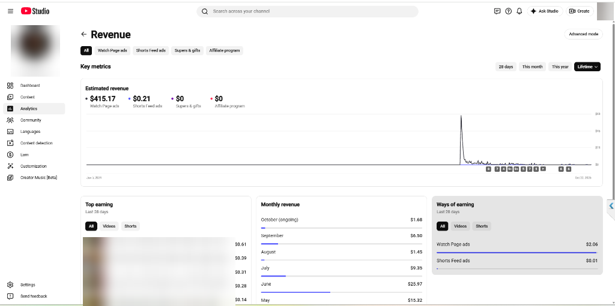Click Shorts Feed ads in Ways of earning
The image size is (615, 306).
pyautogui.click(x=453, y=260)
